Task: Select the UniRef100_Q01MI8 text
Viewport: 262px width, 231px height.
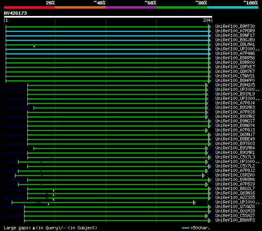Action: [235, 211]
